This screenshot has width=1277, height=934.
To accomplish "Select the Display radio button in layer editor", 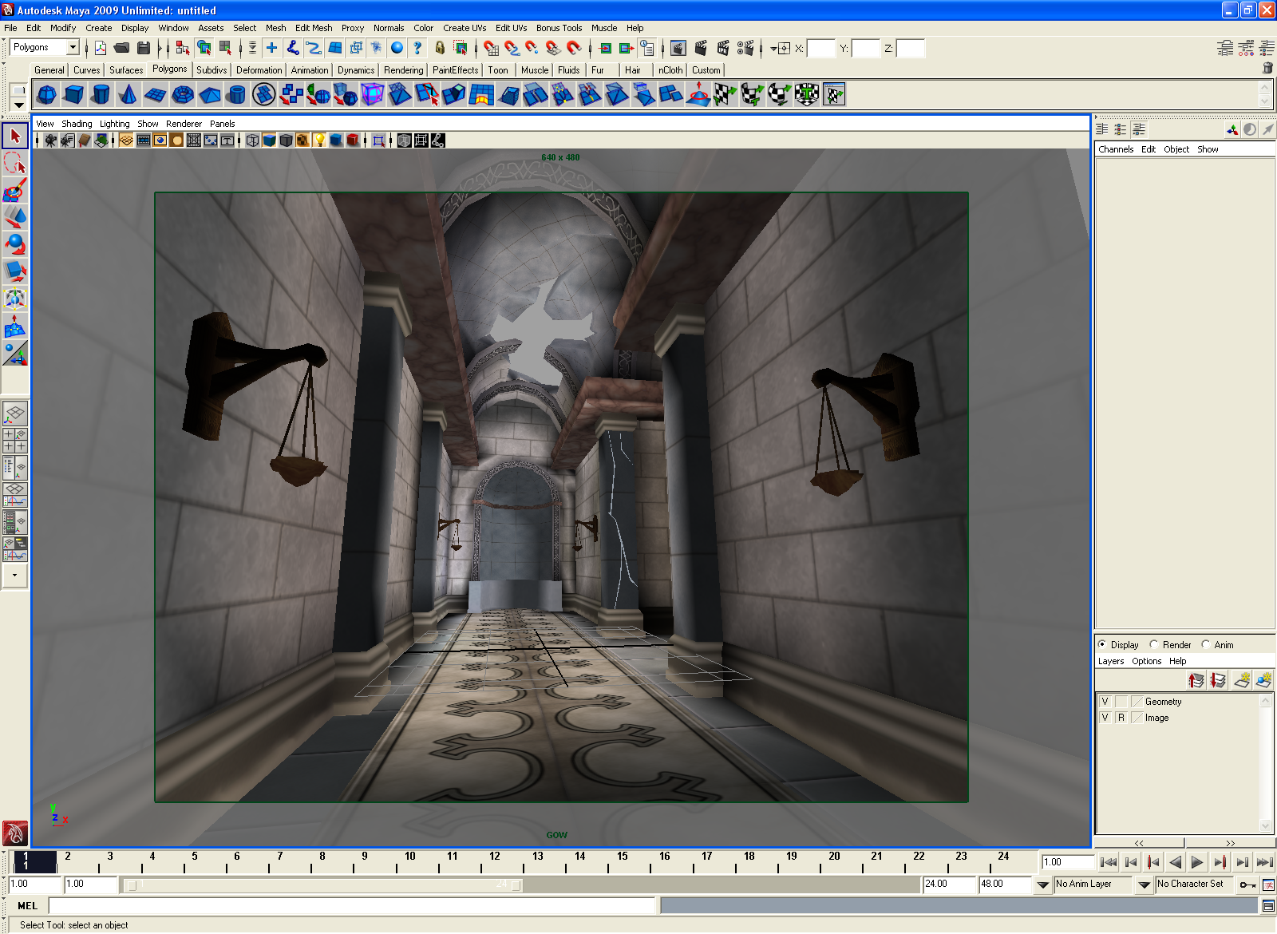I will coord(1102,644).
